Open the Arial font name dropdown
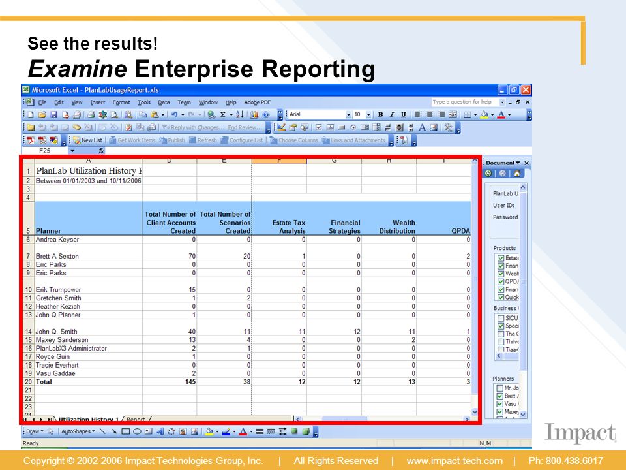The width and height of the screenshot is (626, 470). point(348,115)
